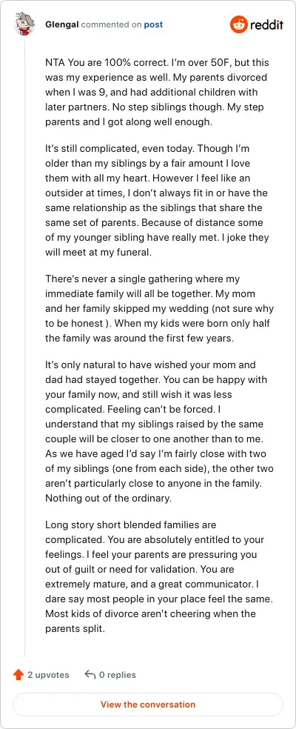This screenshot has height=729, width=296.
Task: Follow the blue "post" link
Action: tap(153, 24)
